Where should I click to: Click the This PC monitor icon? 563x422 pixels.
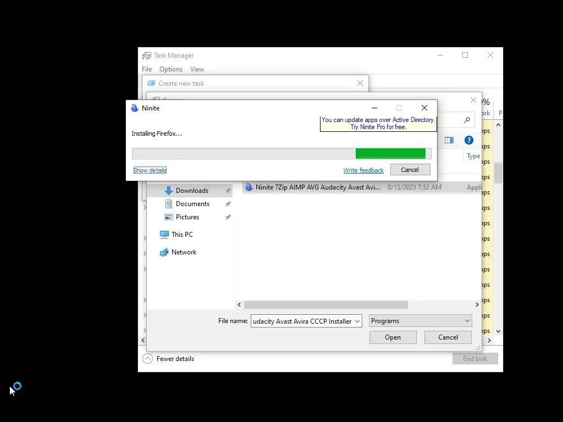164,234
